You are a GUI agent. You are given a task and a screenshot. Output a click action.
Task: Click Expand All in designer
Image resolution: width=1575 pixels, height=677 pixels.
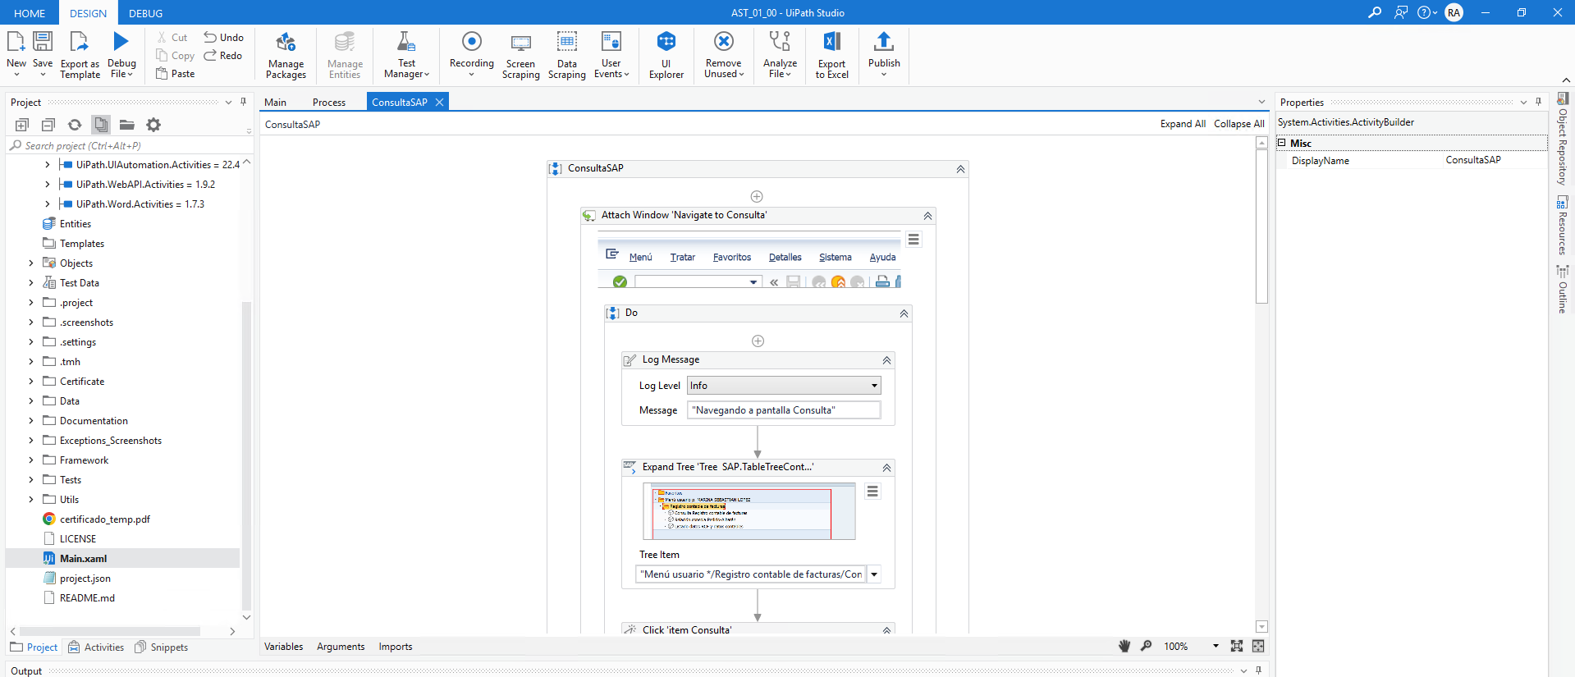pos(1182,124)
